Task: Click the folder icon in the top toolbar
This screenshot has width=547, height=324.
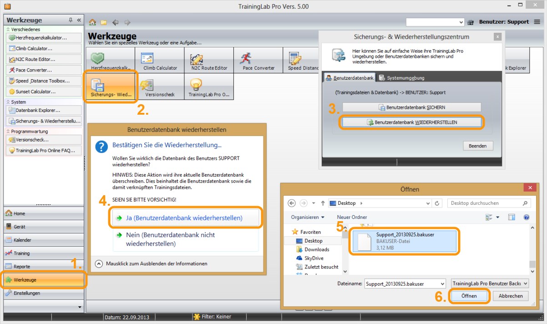Action: (x=104, y=22)
